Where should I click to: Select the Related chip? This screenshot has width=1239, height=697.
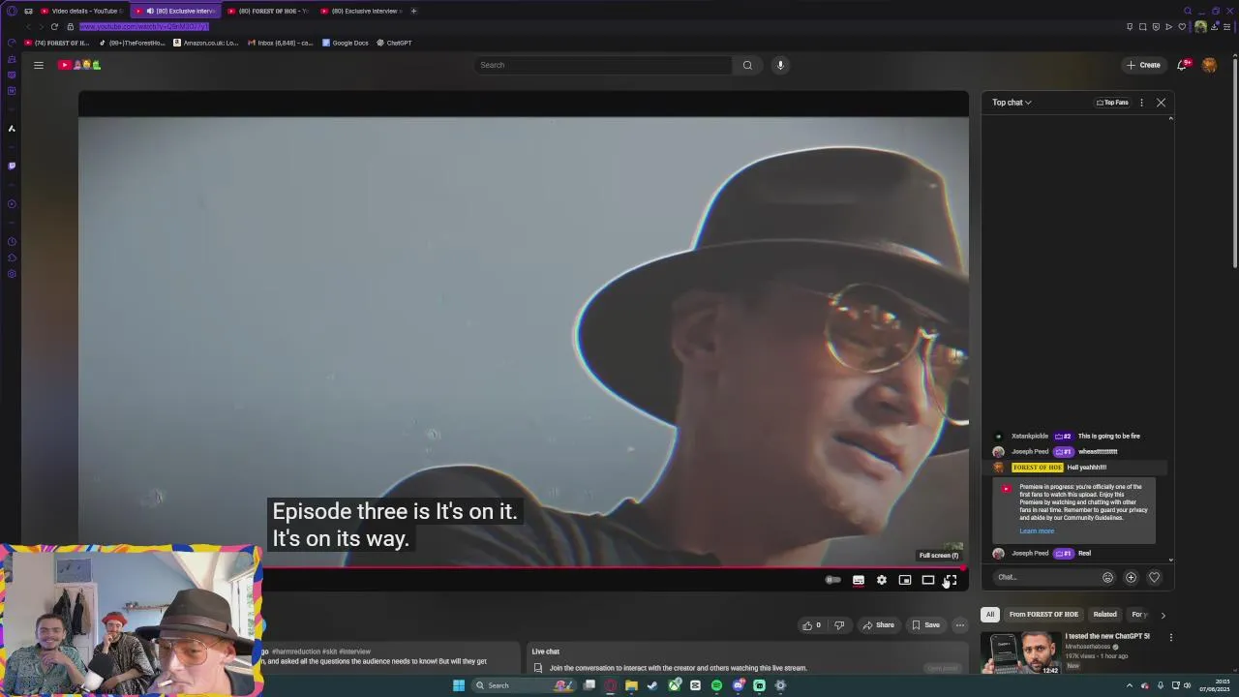click(x=1104, y=615)
